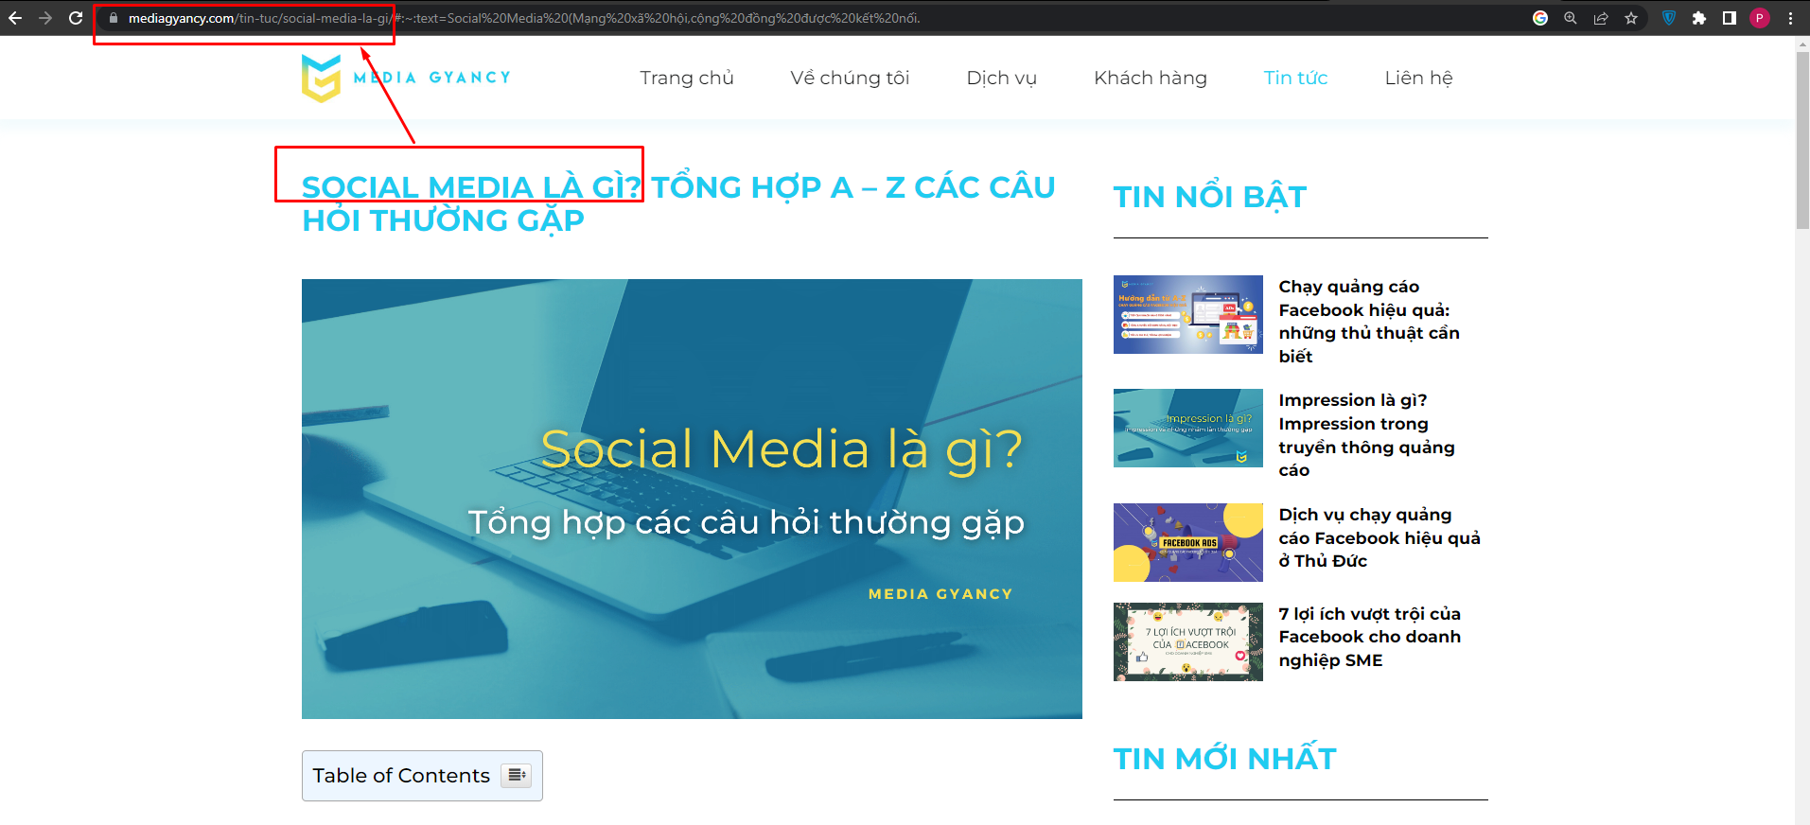Click the Chạy quảng cáo Facebook thumbnail
The image size is (1810, 825).
(x=1188, y=314)
